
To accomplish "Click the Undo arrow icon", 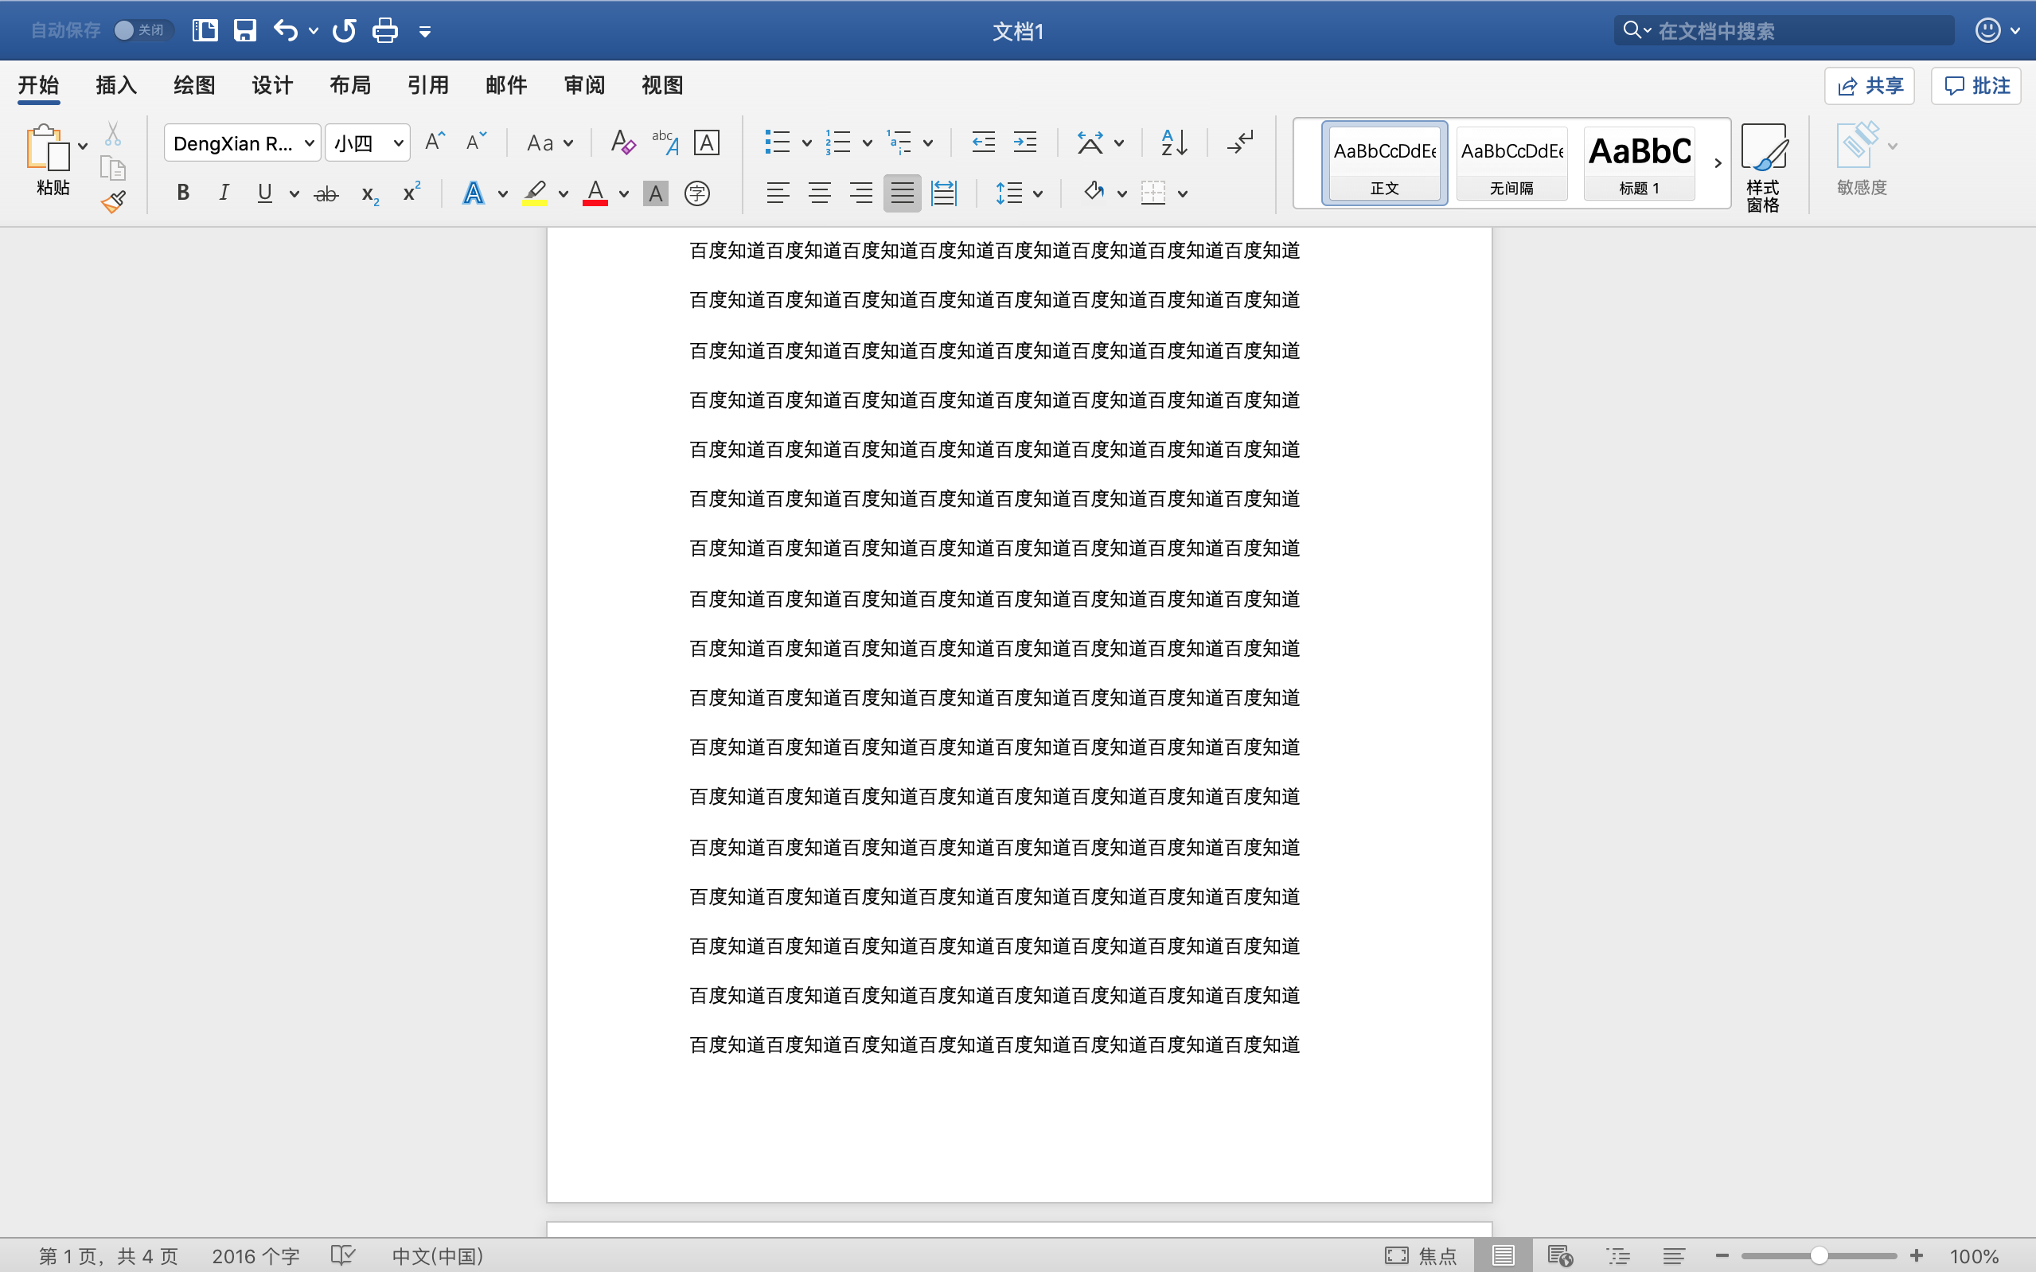I will tap(286, 31).
